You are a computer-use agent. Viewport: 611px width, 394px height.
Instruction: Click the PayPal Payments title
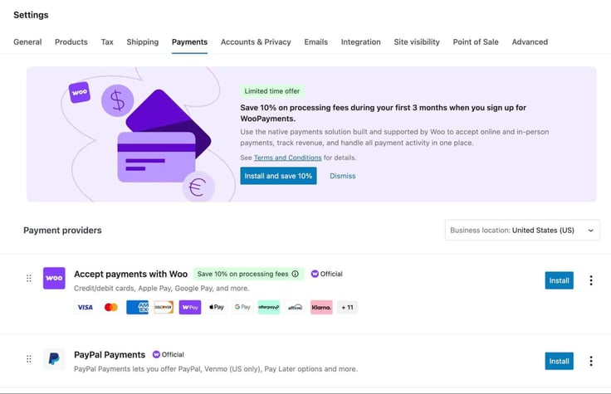pos(110,355)
